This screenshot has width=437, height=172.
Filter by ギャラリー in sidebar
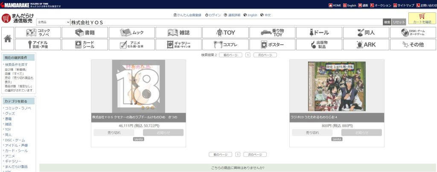pos(13,161)
